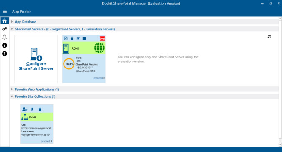The height and width of the screenshot is (152, 282).
Task: Click the port value 888
Action: 78,61
